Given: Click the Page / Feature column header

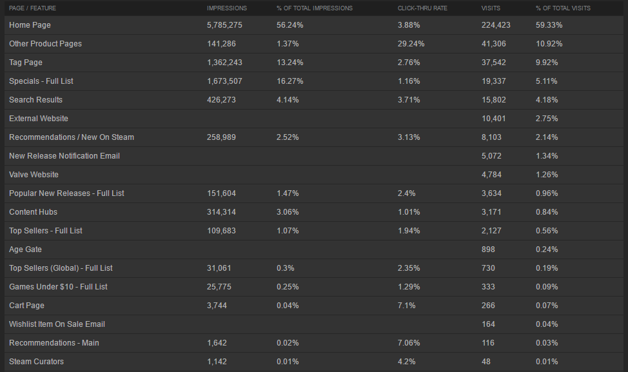Looking at the screenshot, I should pyautogui.click(x=32, y=8).
